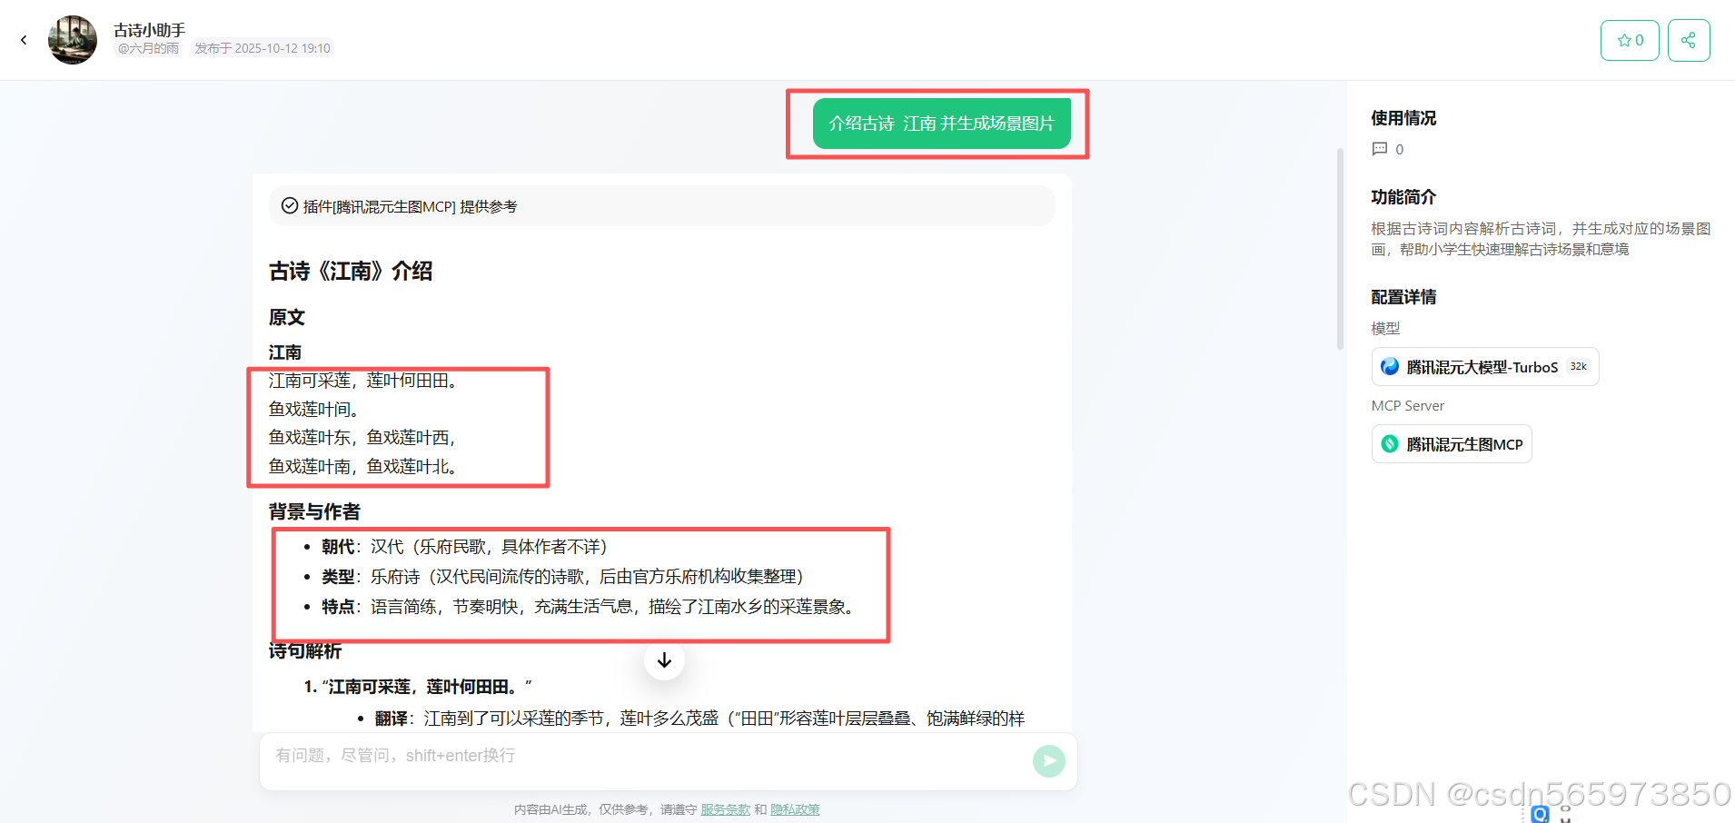The height and width of the screenshot is (823, 1735).
Task: Click the comment count icon under 使用情况
Action: (x=1380, y=149)
